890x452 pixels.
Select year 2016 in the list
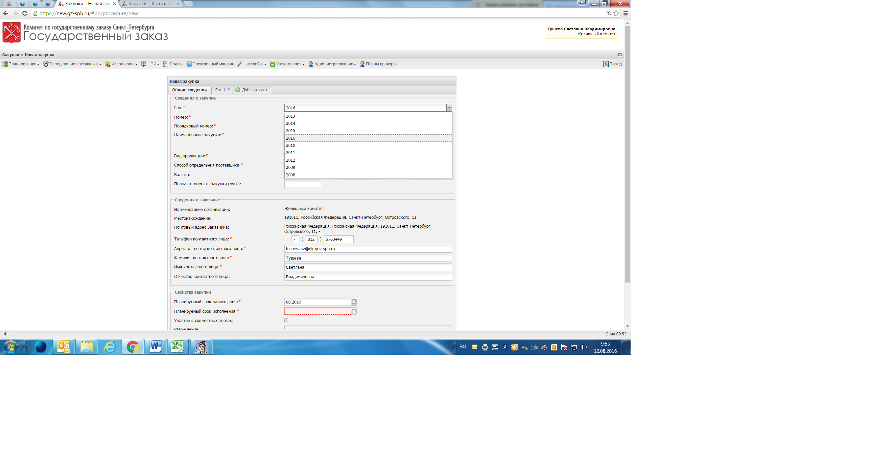(x=368, y=138)
